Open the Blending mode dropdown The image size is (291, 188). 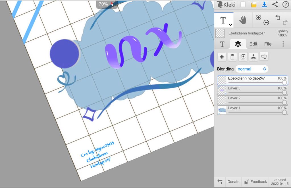(x=252, y=69)
